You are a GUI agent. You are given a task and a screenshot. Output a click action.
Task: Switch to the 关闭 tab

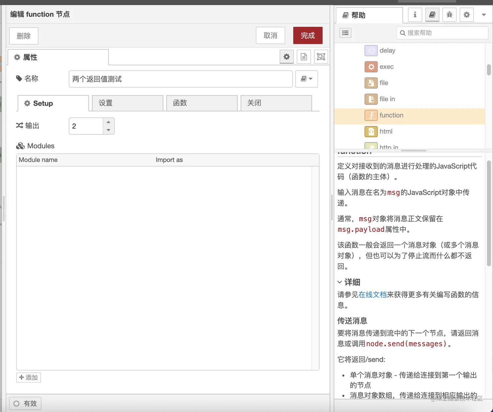click(276, 103)
